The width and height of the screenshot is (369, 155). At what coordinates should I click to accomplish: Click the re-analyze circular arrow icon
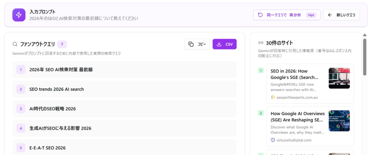tap(260, 15)
